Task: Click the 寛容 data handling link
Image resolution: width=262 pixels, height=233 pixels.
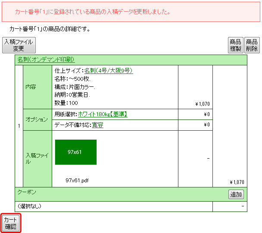Action: pos(98,125)
